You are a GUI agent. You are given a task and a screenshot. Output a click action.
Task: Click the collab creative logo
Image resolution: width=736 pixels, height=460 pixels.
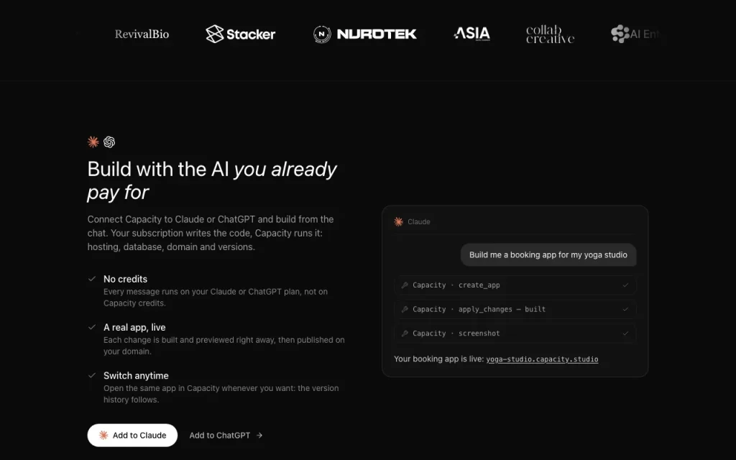[x=550, y=34]
